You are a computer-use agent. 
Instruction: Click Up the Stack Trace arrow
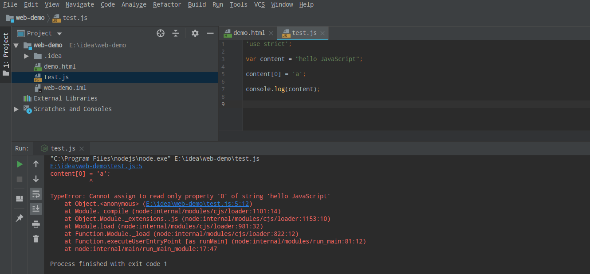click(x=36, y=164)
